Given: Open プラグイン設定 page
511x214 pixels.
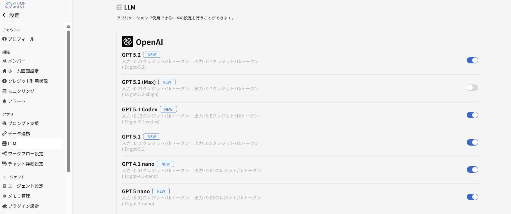Looking at the screenshot, I should tap(31, 206).
